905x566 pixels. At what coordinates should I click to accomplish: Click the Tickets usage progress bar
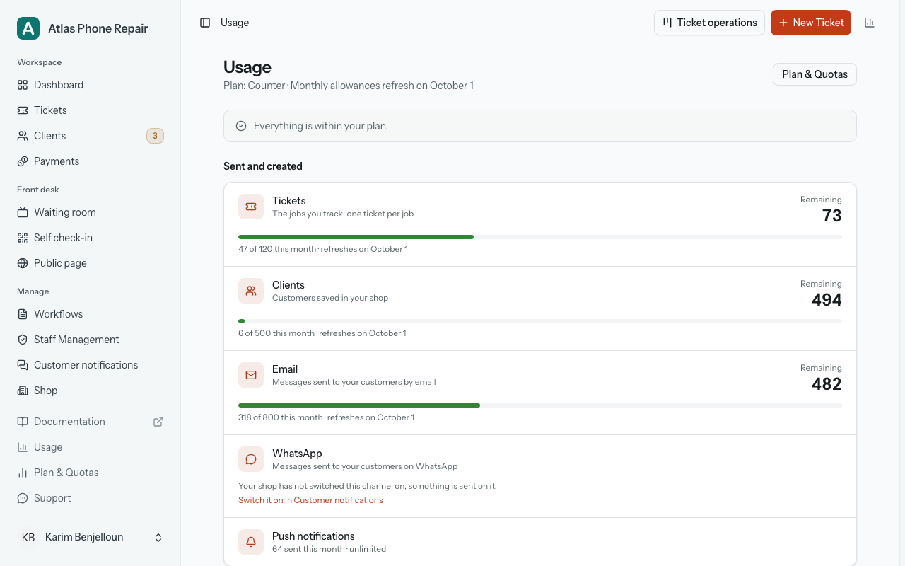click(x=540, y=237)
